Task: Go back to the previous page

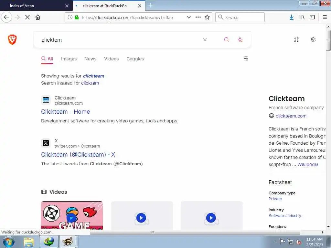Action: tap(6, 17)
